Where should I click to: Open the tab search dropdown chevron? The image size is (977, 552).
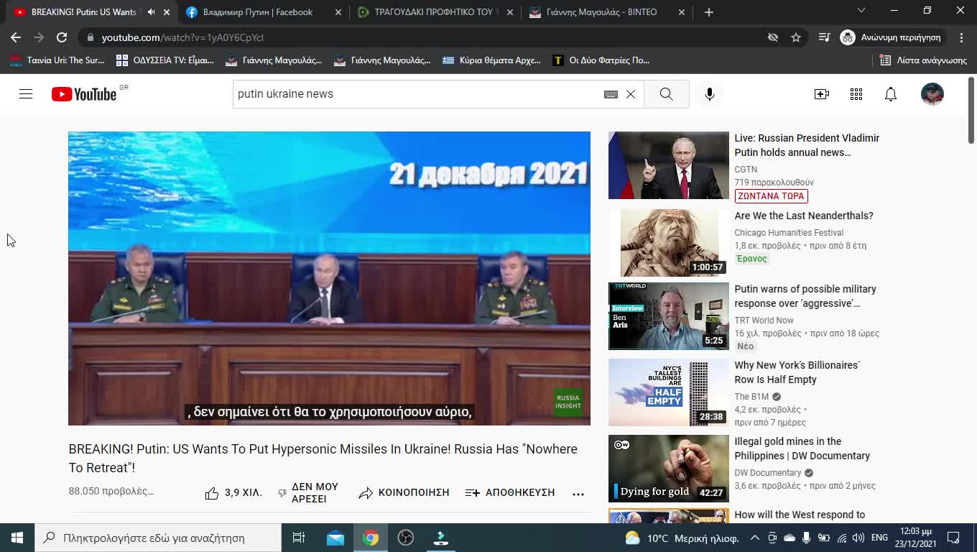pyautogui.click(x=861, y=11)
